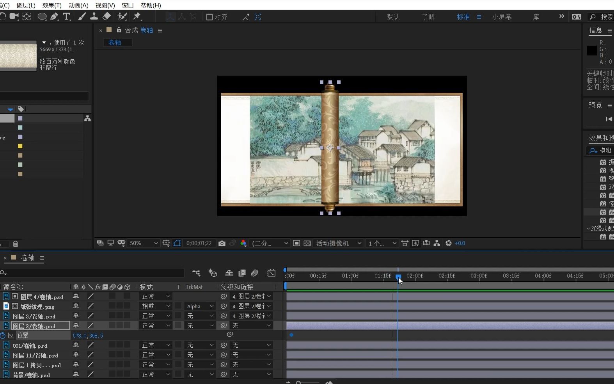614x384 pixels.
Task: Open the composition mini-flowchart icon
Action: (x=196, y=273)
